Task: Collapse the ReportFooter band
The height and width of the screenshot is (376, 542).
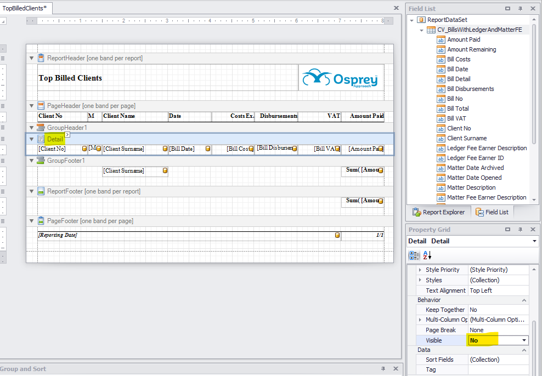Action: coord(31,192)
